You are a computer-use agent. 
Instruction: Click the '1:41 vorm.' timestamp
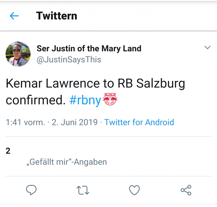[x=25, y=122]
